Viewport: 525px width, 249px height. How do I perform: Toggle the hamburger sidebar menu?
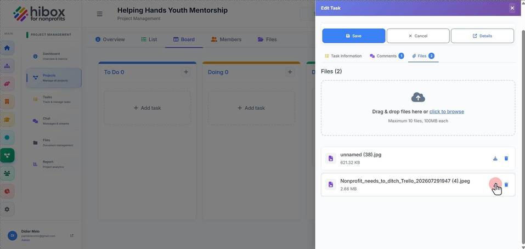[x=100, y=14]
